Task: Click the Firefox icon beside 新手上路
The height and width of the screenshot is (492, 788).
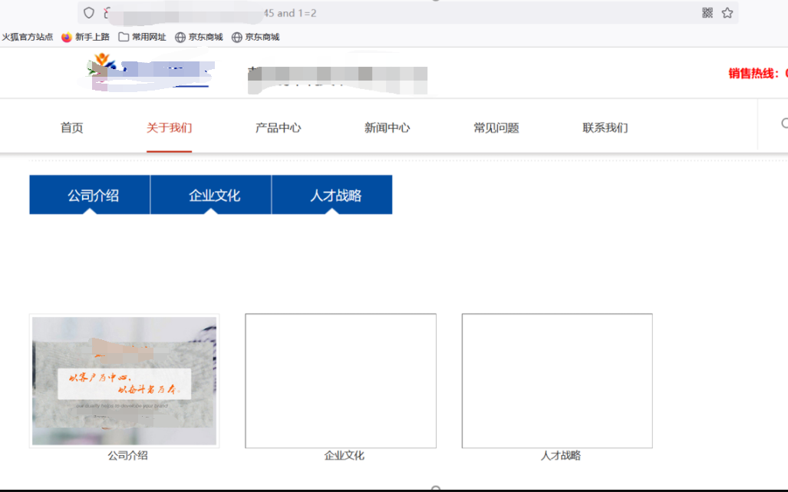Action: pyautogui.click(x=66, y=37)
